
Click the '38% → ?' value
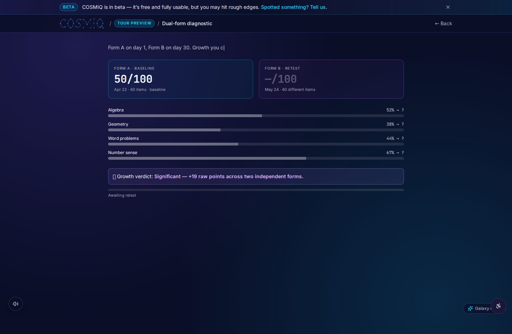click(395, 124)
